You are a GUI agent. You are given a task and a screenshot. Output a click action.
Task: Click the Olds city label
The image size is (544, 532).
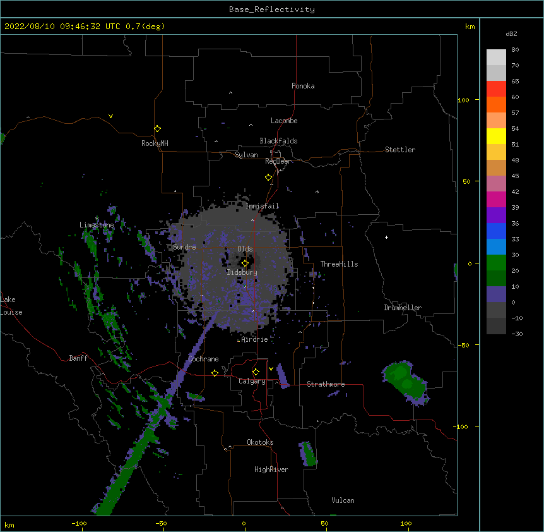click(245, 249)
